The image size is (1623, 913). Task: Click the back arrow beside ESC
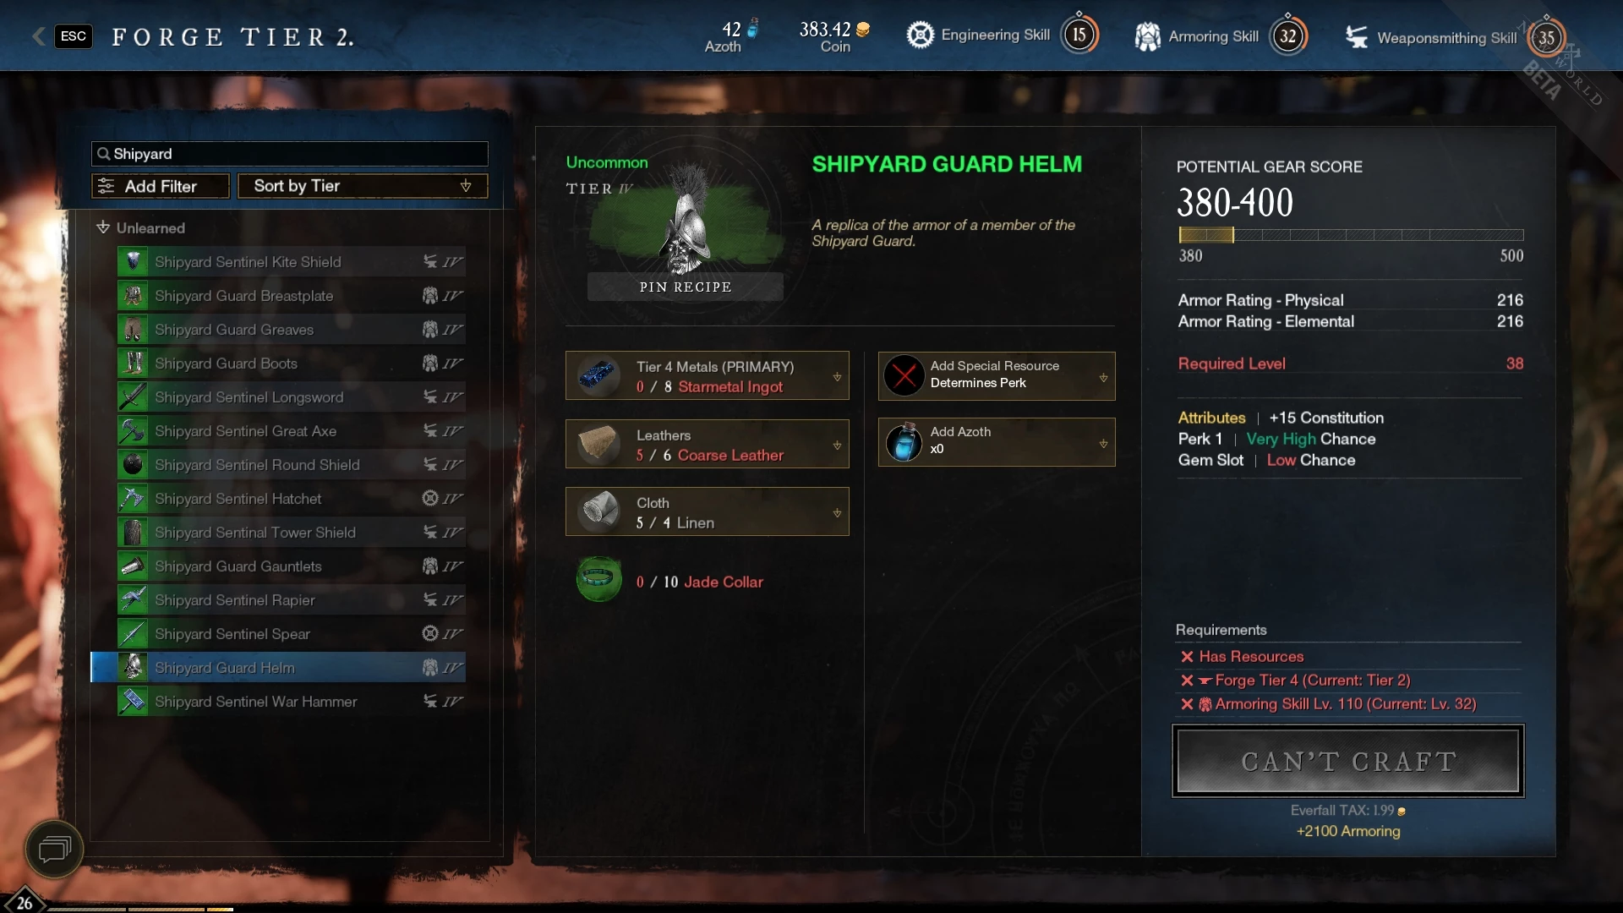(x=38, y=36)
